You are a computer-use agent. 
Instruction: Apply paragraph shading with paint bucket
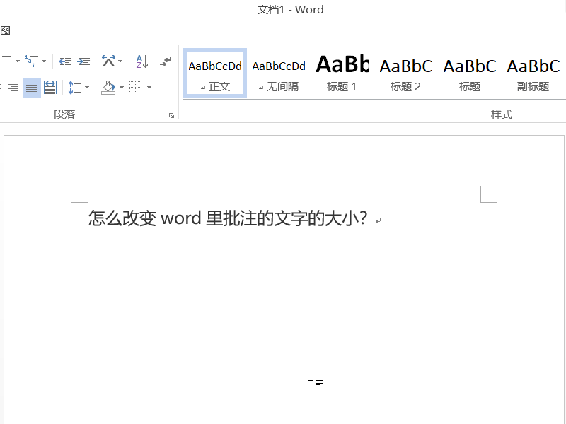[x=108, y=88]
